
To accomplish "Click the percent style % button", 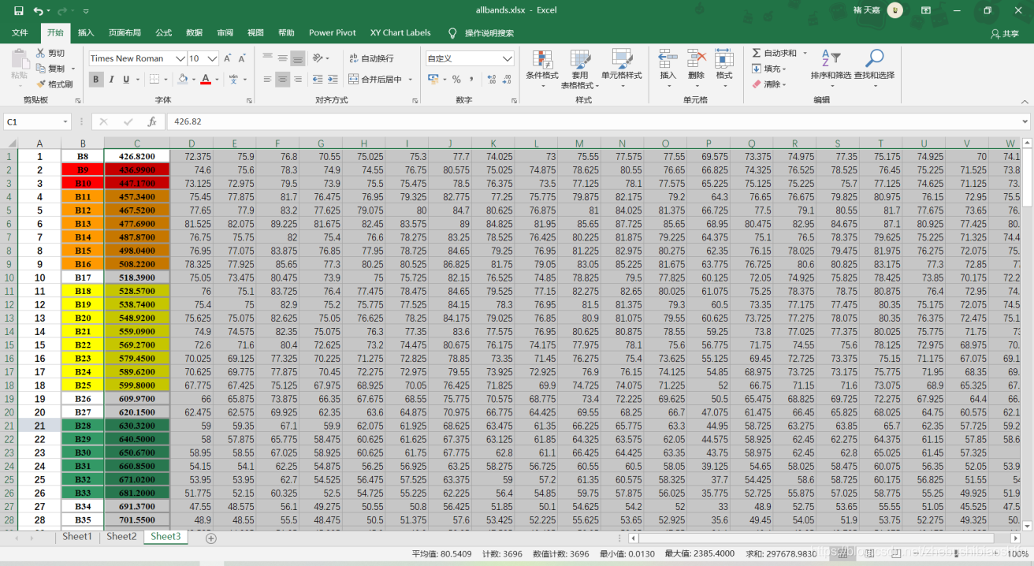I will 456,79.
